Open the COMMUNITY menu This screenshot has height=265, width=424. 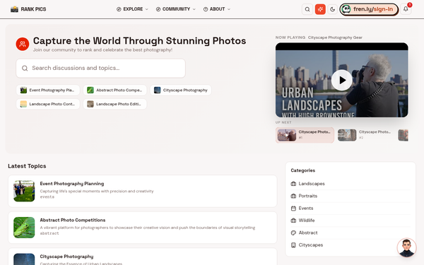point(176,9)
